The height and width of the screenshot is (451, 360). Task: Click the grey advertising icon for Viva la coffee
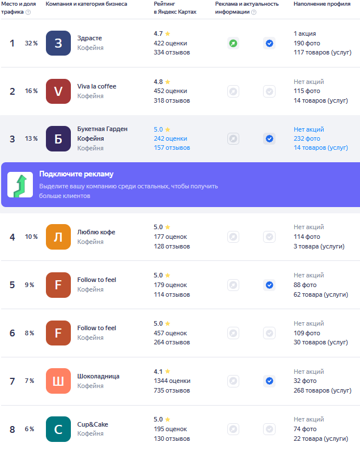[233, 91]
